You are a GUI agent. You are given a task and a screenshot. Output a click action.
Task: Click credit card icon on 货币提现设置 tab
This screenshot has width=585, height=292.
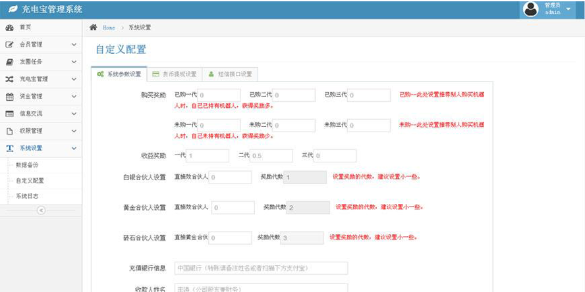tap(156, 74)
